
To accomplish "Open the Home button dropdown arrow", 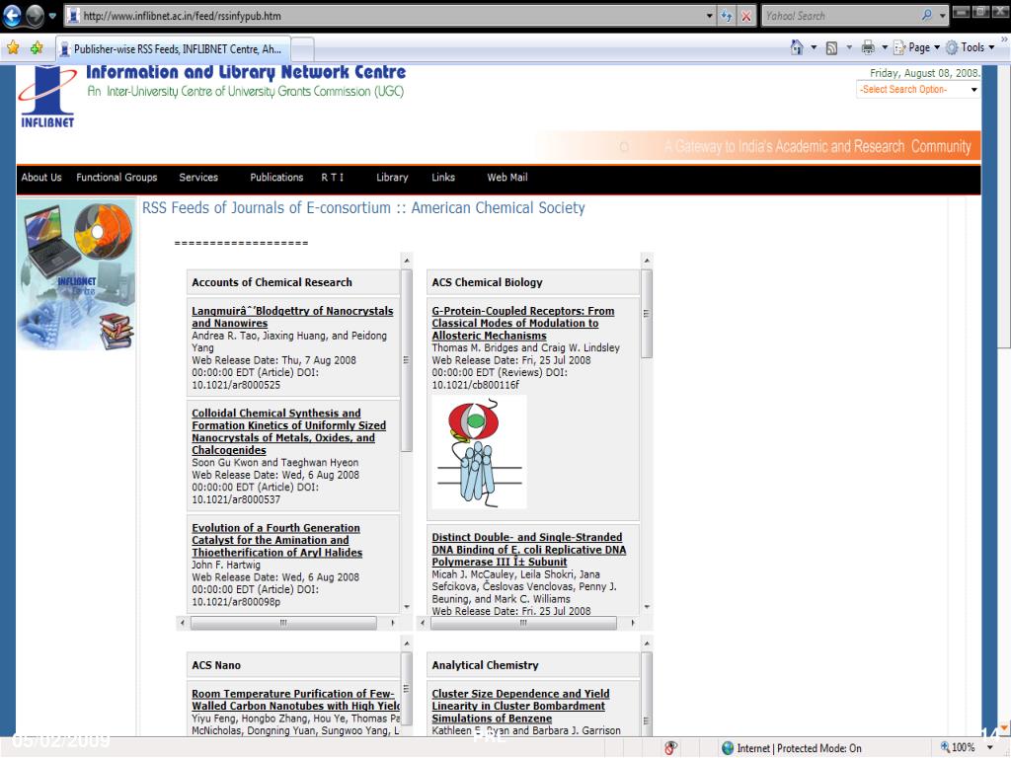I will (814, 47).
